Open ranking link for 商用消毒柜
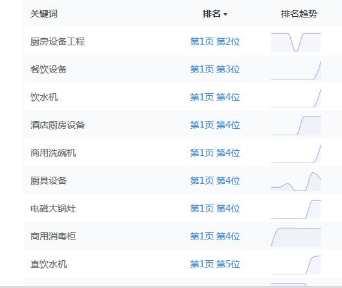 point(215,236)
